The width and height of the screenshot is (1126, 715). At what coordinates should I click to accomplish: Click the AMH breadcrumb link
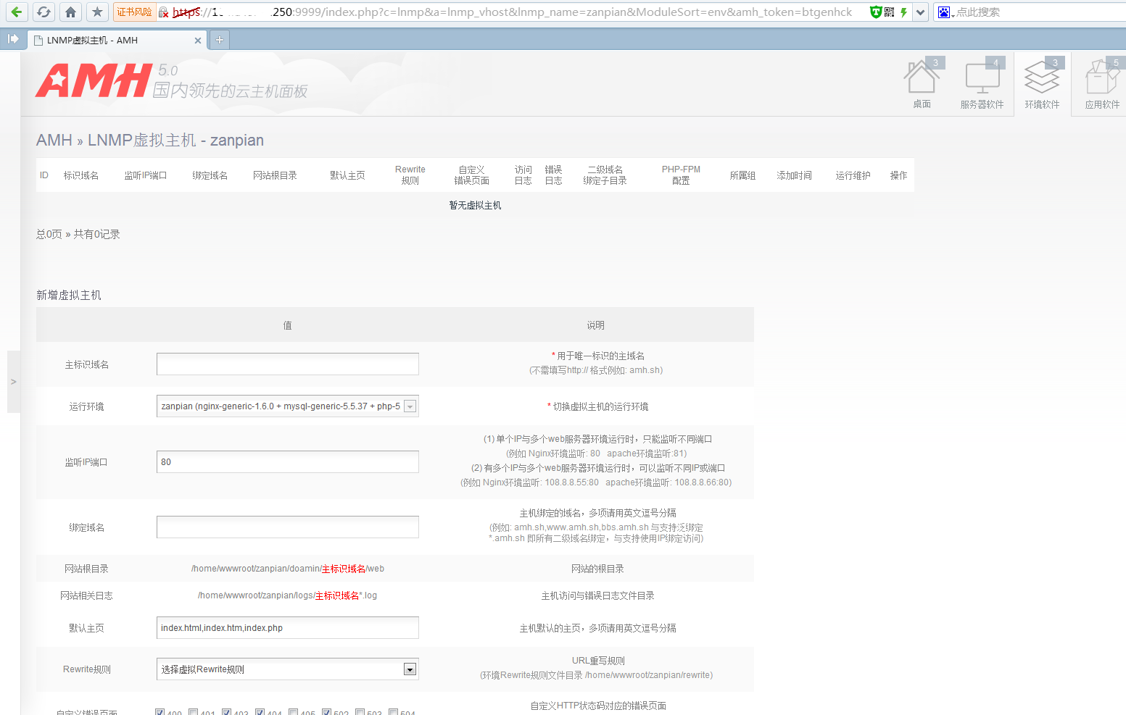coord(54,141)
